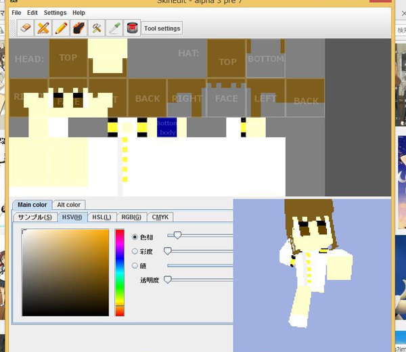Screen dimensions: 406x352
Task: Open the サンプル(S) swatches tab
Action: point(35,217)
